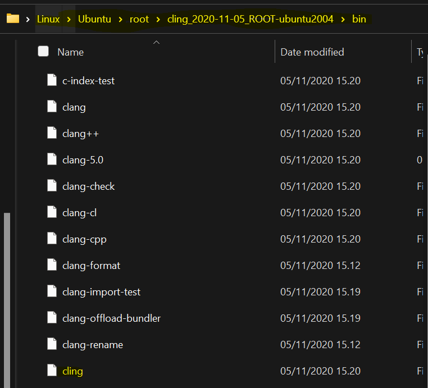Go to cling_2020-11-05_ROOT-ubuntu2004 breadcrumb folder
The height and width of the screenshot is (388, 428).
[x=251, y=19]
